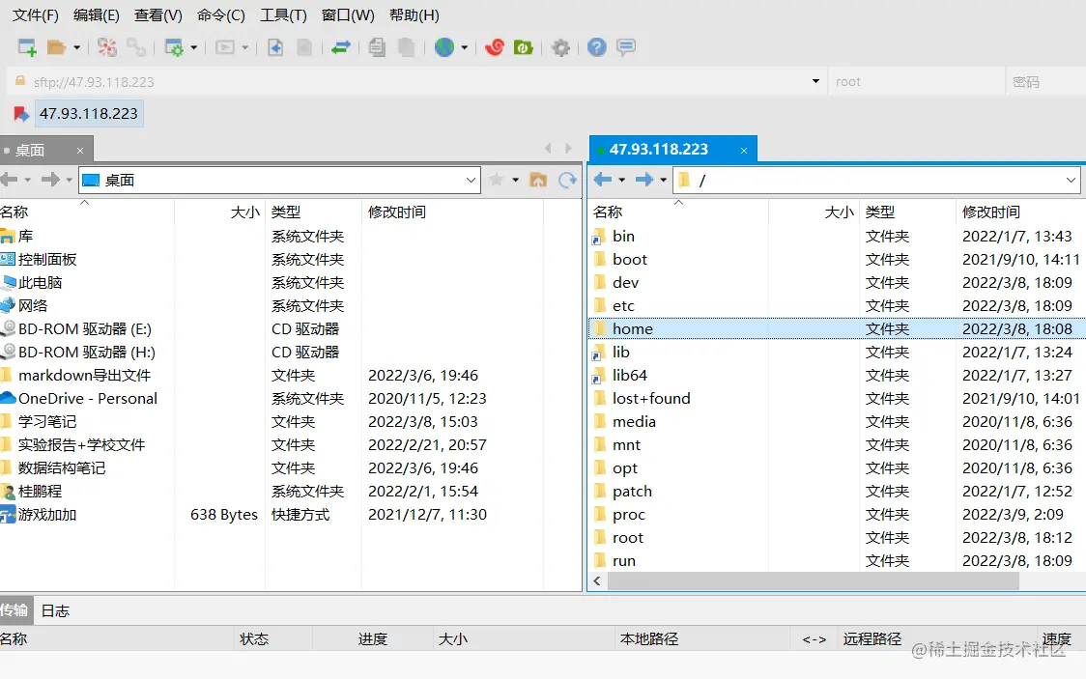
Task: Click the 47.93.118.223 quick-connect session button
Action: pyautogui.click(x=89, y=114)
